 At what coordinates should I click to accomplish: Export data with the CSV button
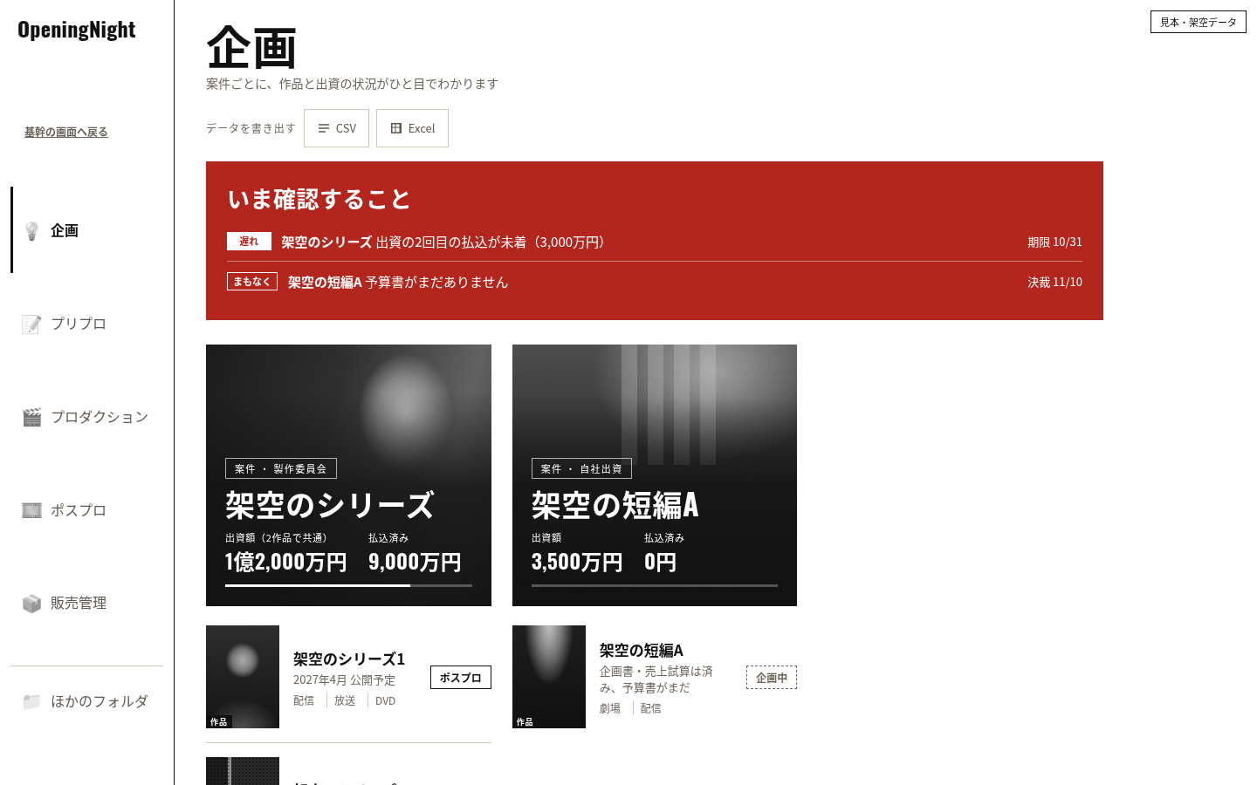point(336,128)
